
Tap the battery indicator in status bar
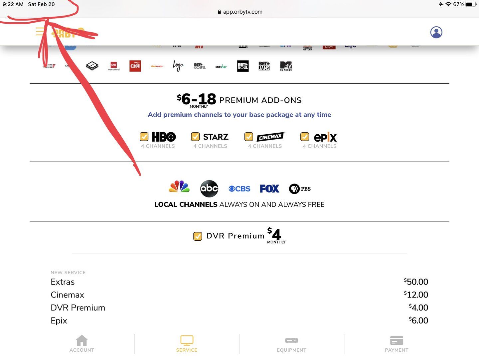pyautogui.click(x=471, y=4)
